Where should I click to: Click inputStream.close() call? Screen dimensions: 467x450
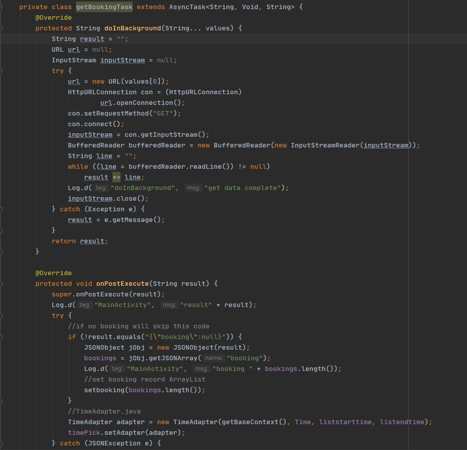click(106, 199)
